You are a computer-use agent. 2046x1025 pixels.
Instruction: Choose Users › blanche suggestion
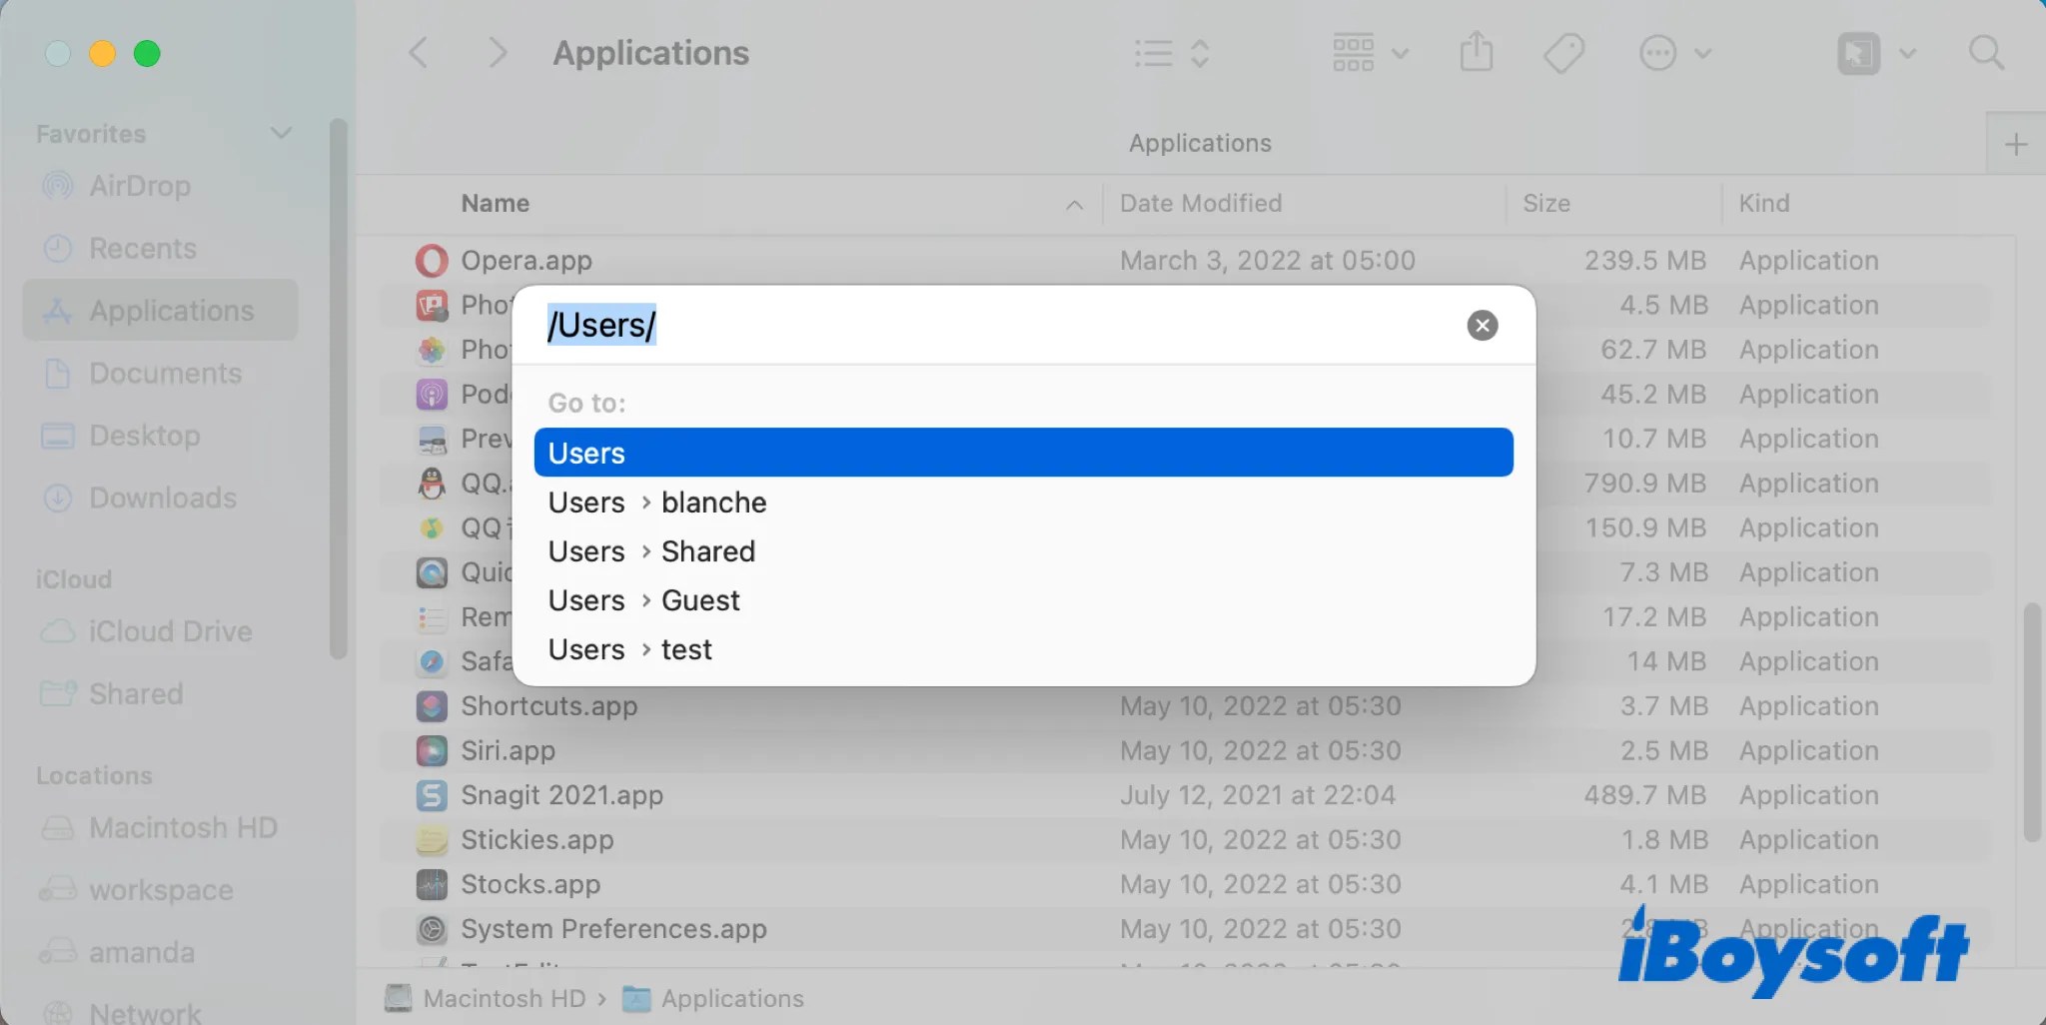tap(1023, 502)
